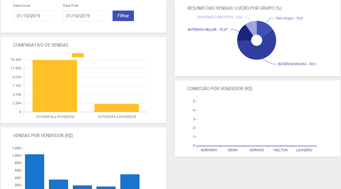The height and width of the screenshot is (189, 341).
Task: Click KENIA on the commission chart axis
Action: click(233, 150)
